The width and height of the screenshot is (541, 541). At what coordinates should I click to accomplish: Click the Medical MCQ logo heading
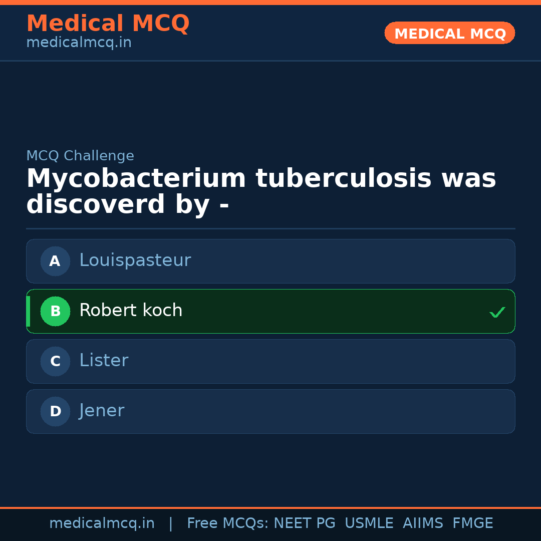(x=108, y=23)
